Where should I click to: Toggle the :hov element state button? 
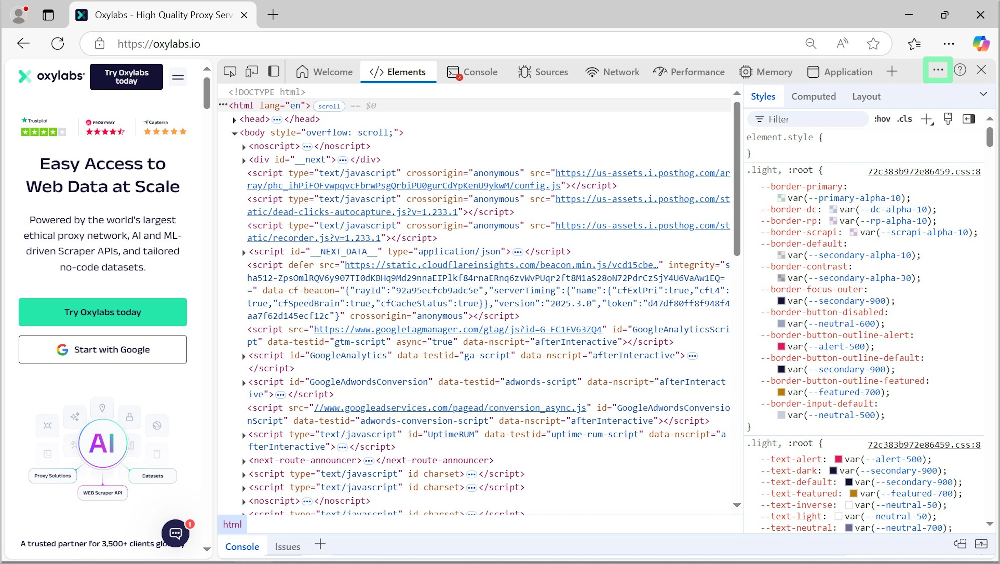(x=882, y=119)
